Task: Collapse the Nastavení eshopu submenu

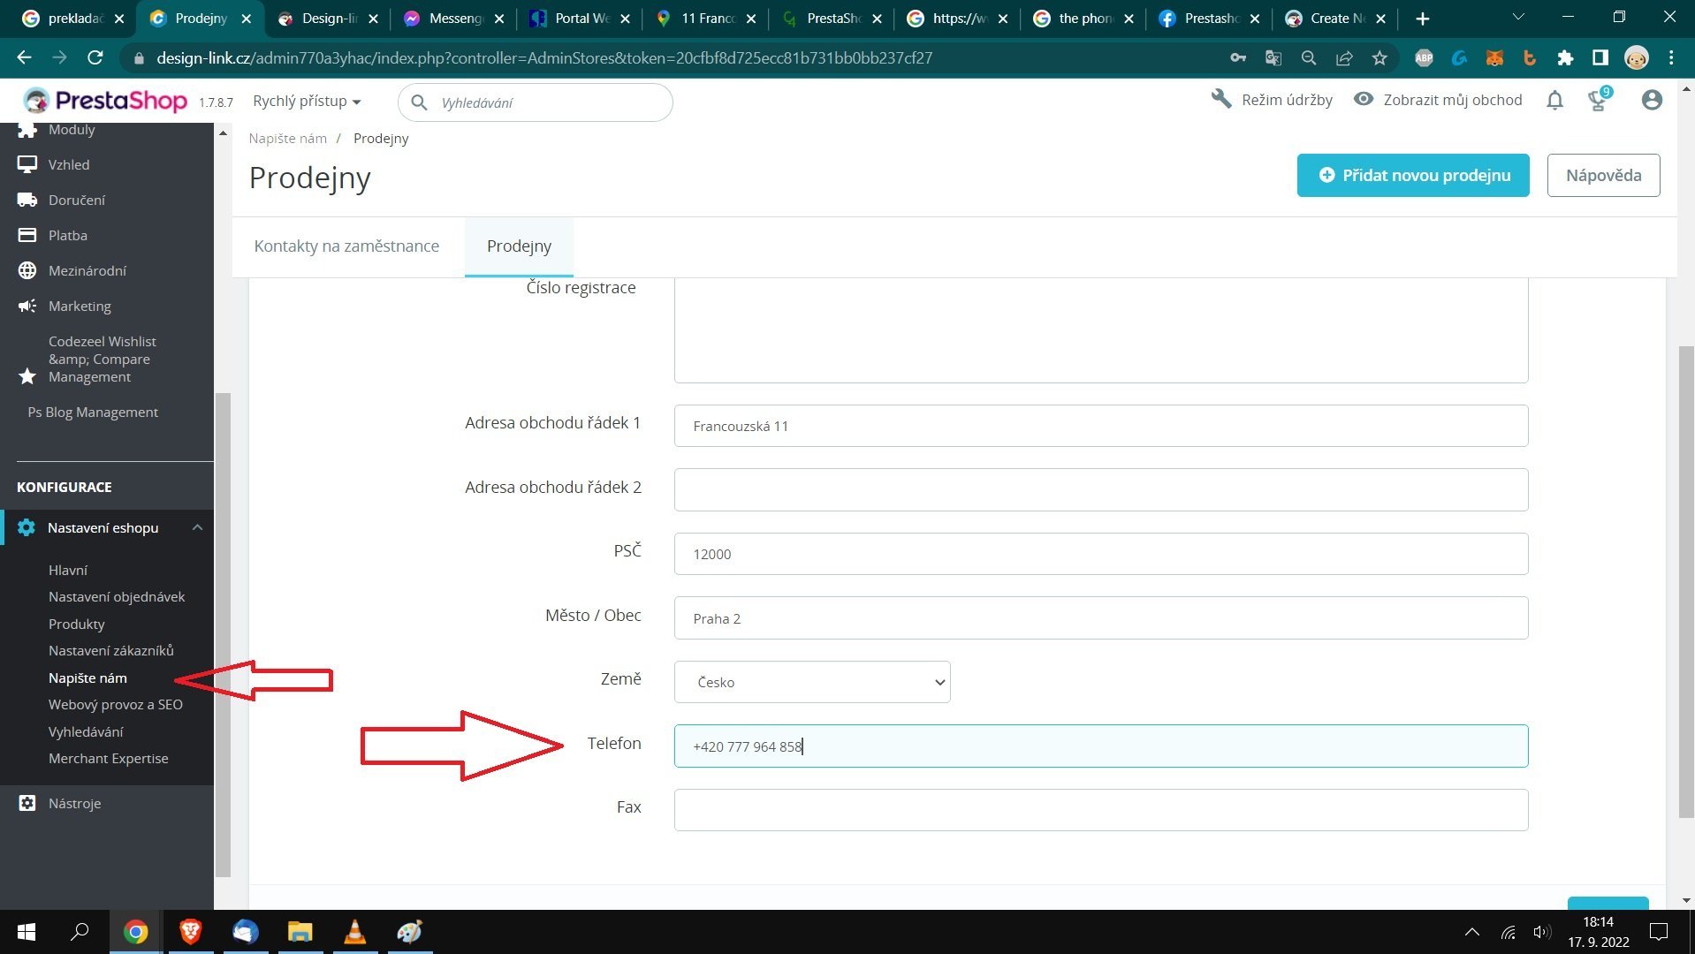Action: [197, 527]
